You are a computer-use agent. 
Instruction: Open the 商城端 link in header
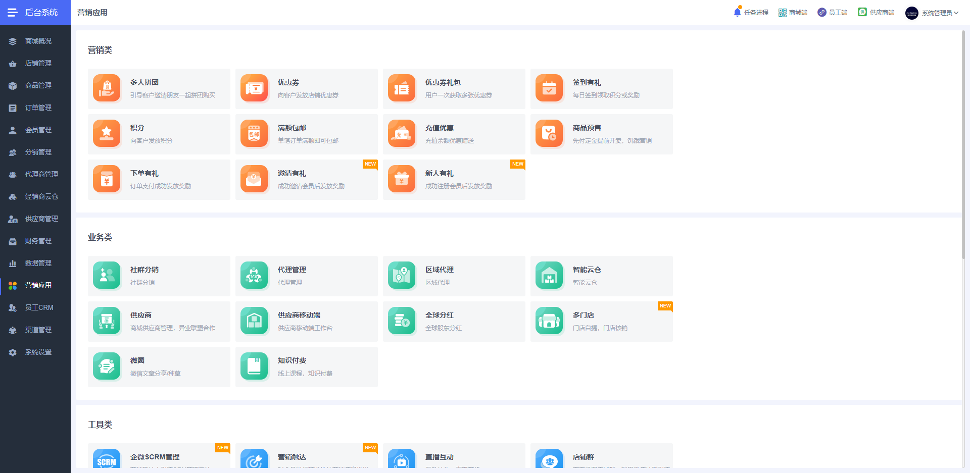click(x=793, y=13)
